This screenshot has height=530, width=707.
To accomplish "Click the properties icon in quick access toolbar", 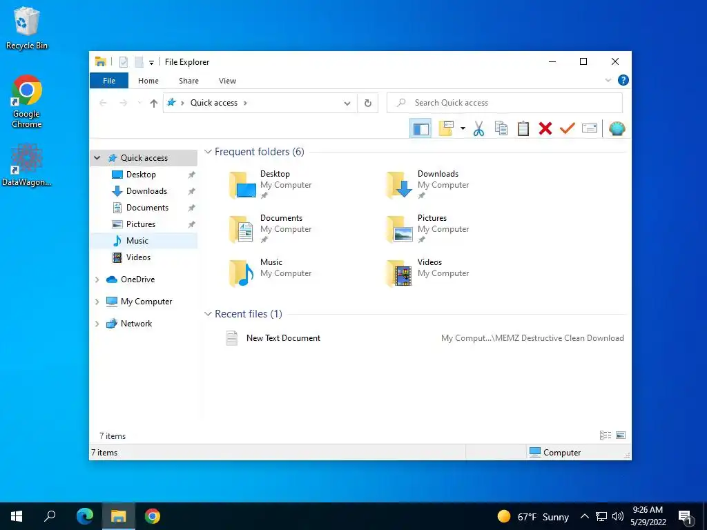I will click(x=124, y=62).
